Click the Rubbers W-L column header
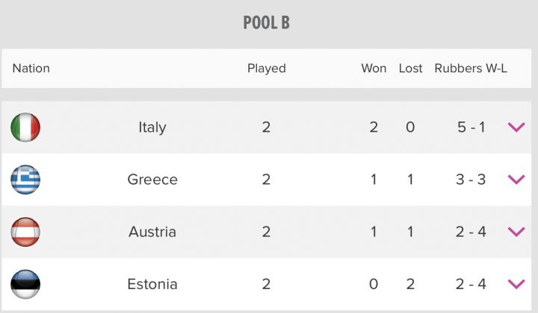Screen dimensions: 538x313 [471, 69]
